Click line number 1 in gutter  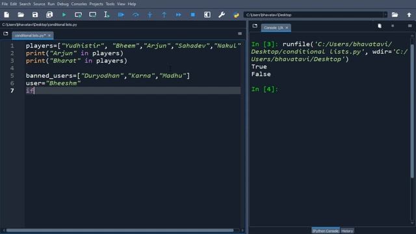click(12, 45)
